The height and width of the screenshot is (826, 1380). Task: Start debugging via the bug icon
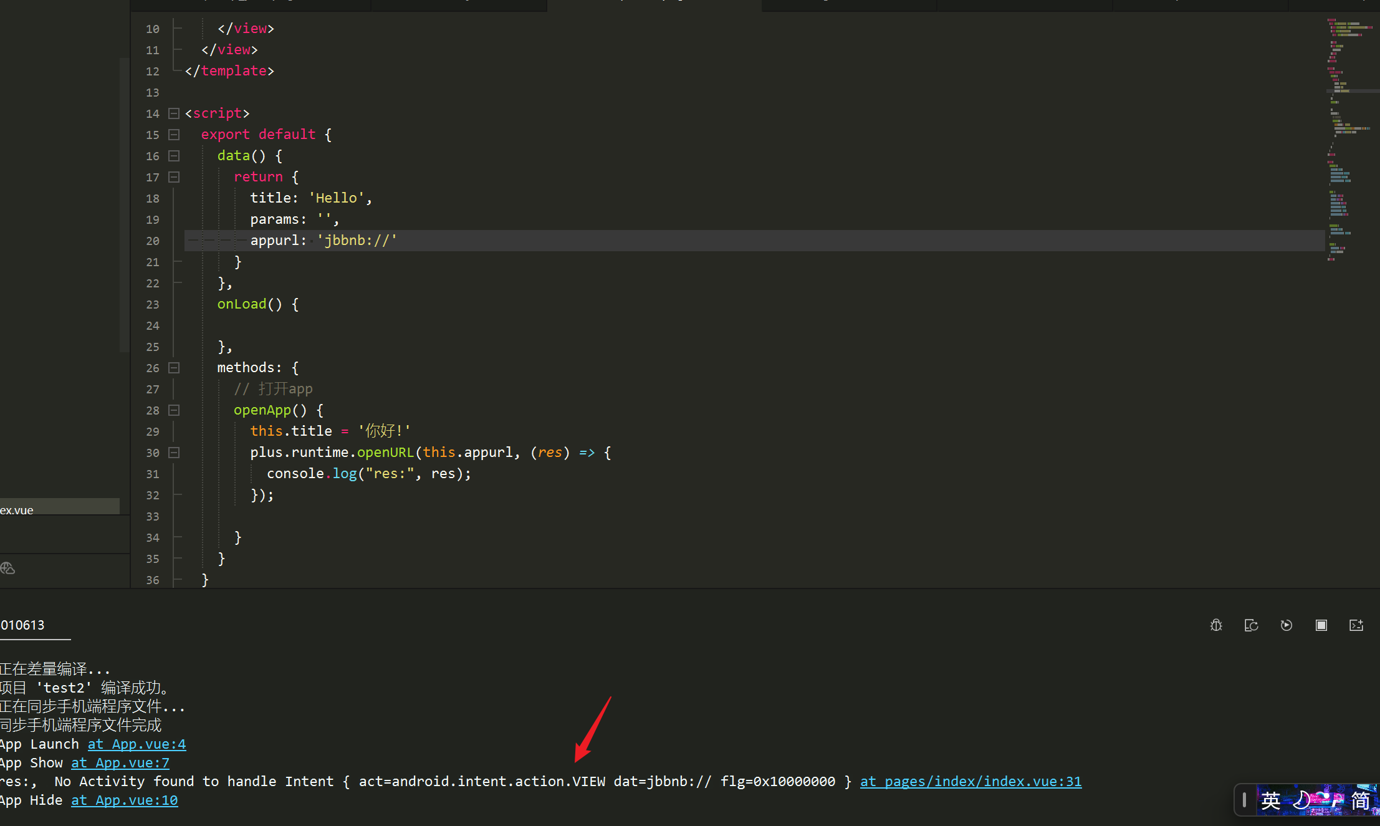point(1216,625)
